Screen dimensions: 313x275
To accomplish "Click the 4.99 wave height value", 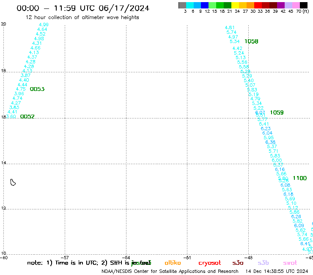I will click(x=44, y=25).
